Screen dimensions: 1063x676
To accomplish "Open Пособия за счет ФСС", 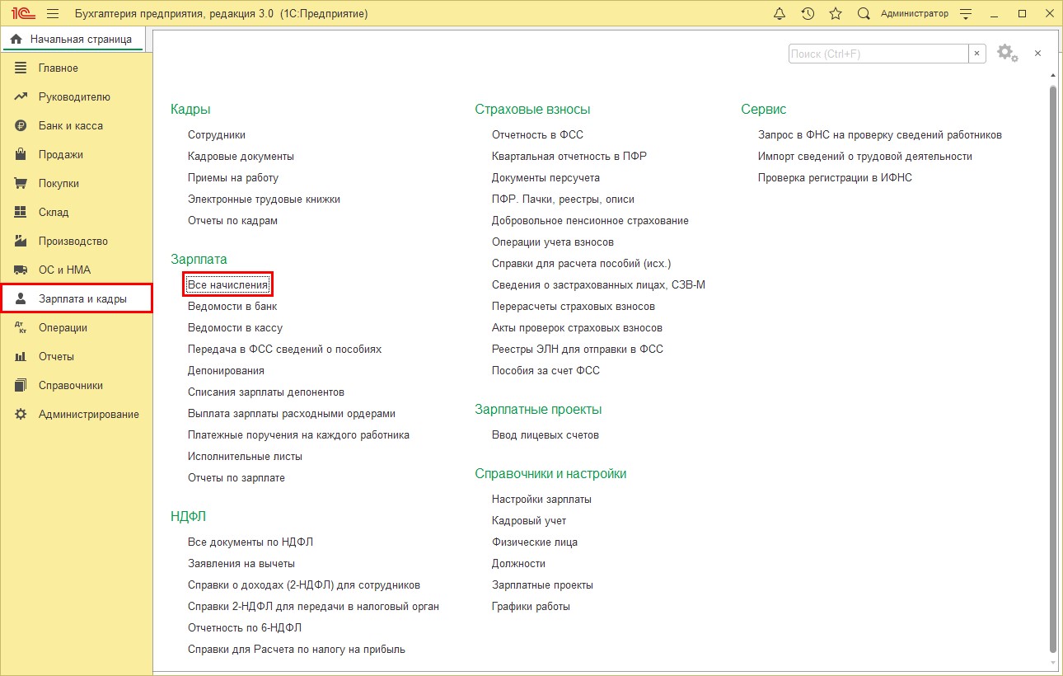I will point(546,370).
